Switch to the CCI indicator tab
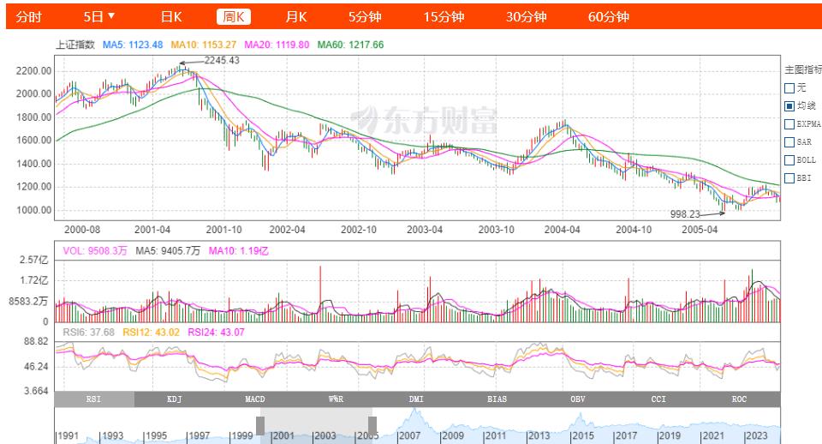 point(659,399)
